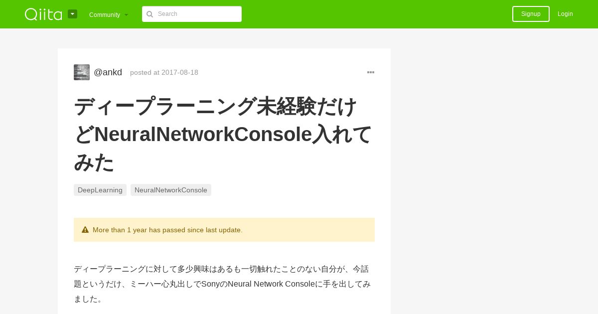Open the @ankd avatar image
Viewport: 598px width, 314px height.
click(x=82, y=72)
